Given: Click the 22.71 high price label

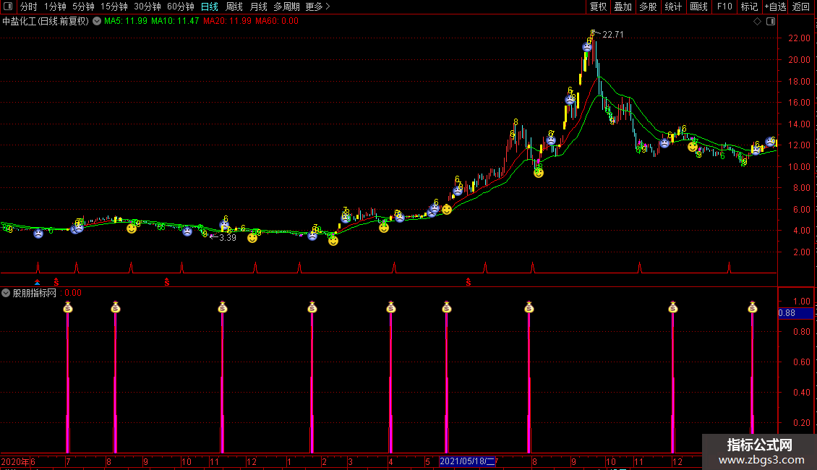Looking at the screenshot, I should 613,35.
